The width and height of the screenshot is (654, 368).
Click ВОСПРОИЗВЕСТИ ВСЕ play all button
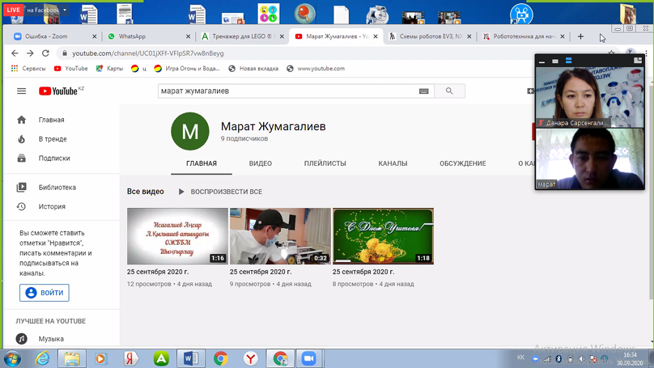[220, 192]
